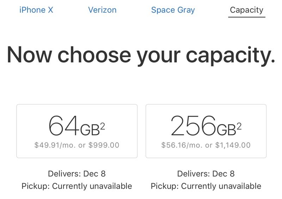Click the underline beneath the Capacity tab
Screen dimensions: 282x199
tap(246, 17)
